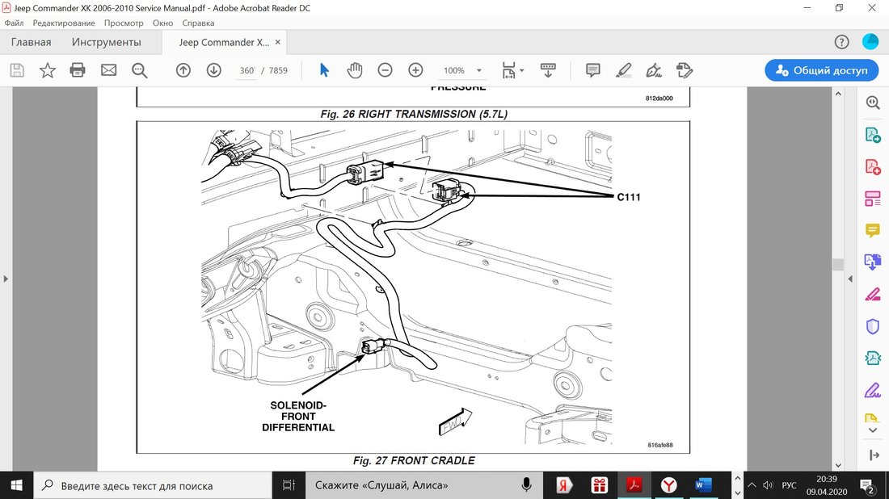This screenshot has width=889, height=499.
Task: Open the volume speaker tray icon
Action: [769, 485]
